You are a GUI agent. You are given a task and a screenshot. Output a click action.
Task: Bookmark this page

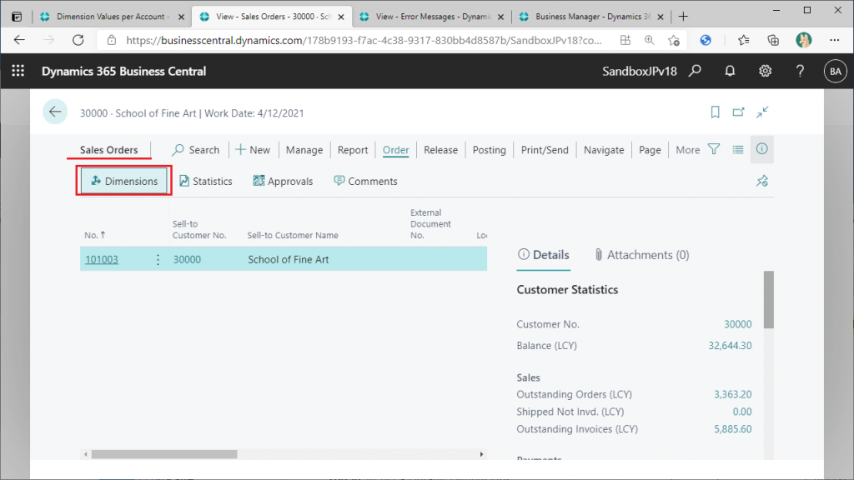pyautogui.click(x=715, y=112)
